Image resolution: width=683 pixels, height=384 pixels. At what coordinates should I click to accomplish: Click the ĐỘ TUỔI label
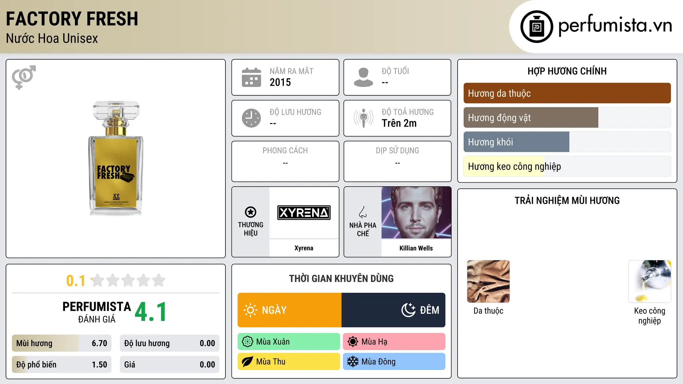click(395, 71)
